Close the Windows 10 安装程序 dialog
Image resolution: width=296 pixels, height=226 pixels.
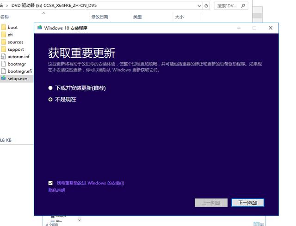click(270, 28)
